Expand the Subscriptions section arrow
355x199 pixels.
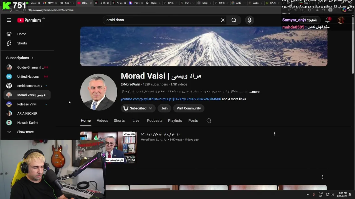pos(33,58)
